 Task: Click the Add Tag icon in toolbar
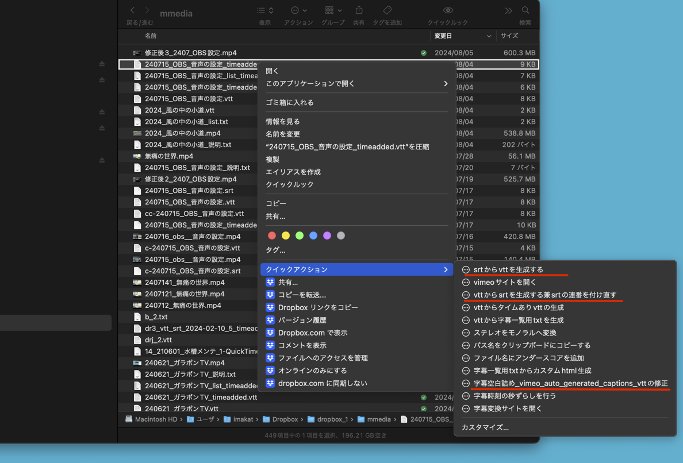[387, 10]
